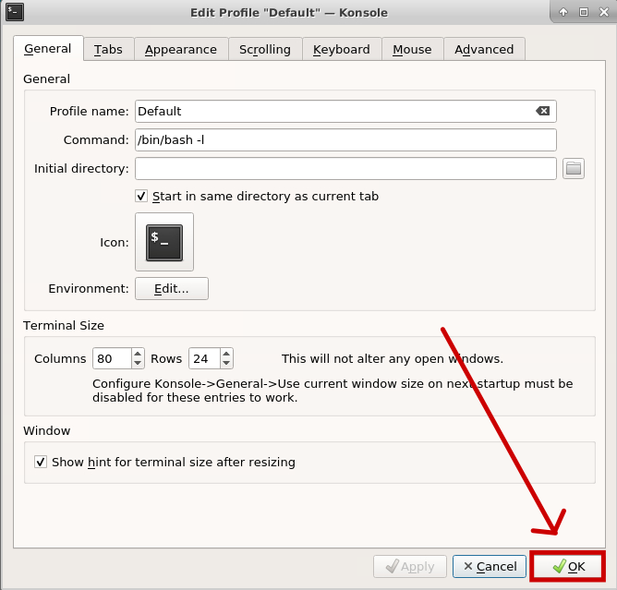Viewport: 617px width, 590px height.
Task: Click the keep-above arrow in title bar
Action: click(563, 12)
